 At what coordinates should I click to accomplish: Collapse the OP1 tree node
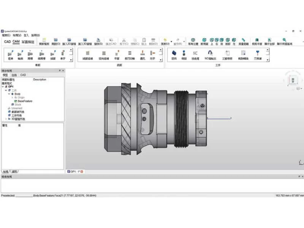(x=3, y=87)
